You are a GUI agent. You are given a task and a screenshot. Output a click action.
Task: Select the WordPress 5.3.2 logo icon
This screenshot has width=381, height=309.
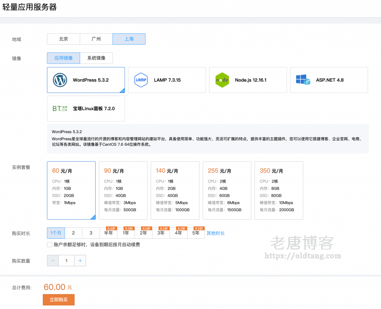pyautogui.click(x=60, y=80)
